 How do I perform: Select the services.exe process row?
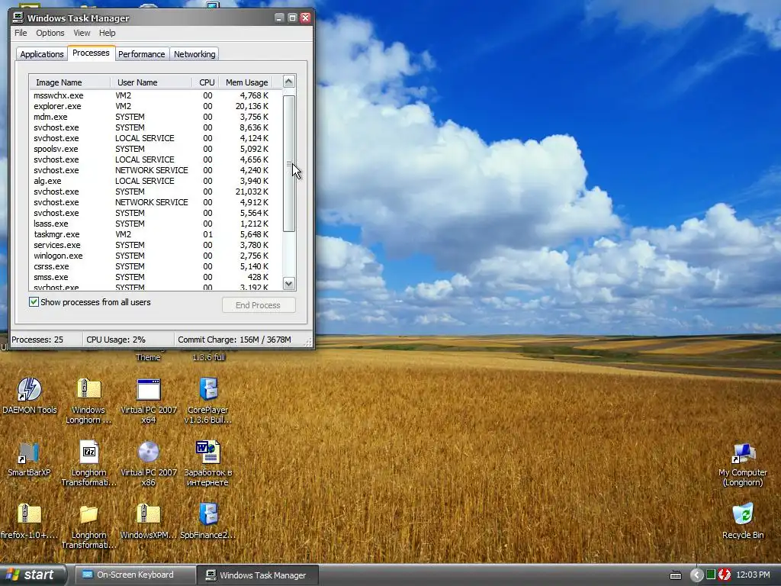click(156, 245)
